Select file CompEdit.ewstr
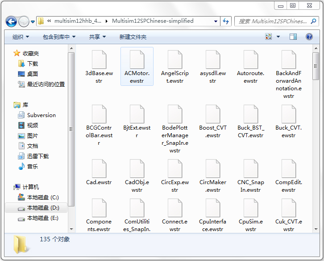The width and height of the screenshot is (324, 261). pos(289,176)
